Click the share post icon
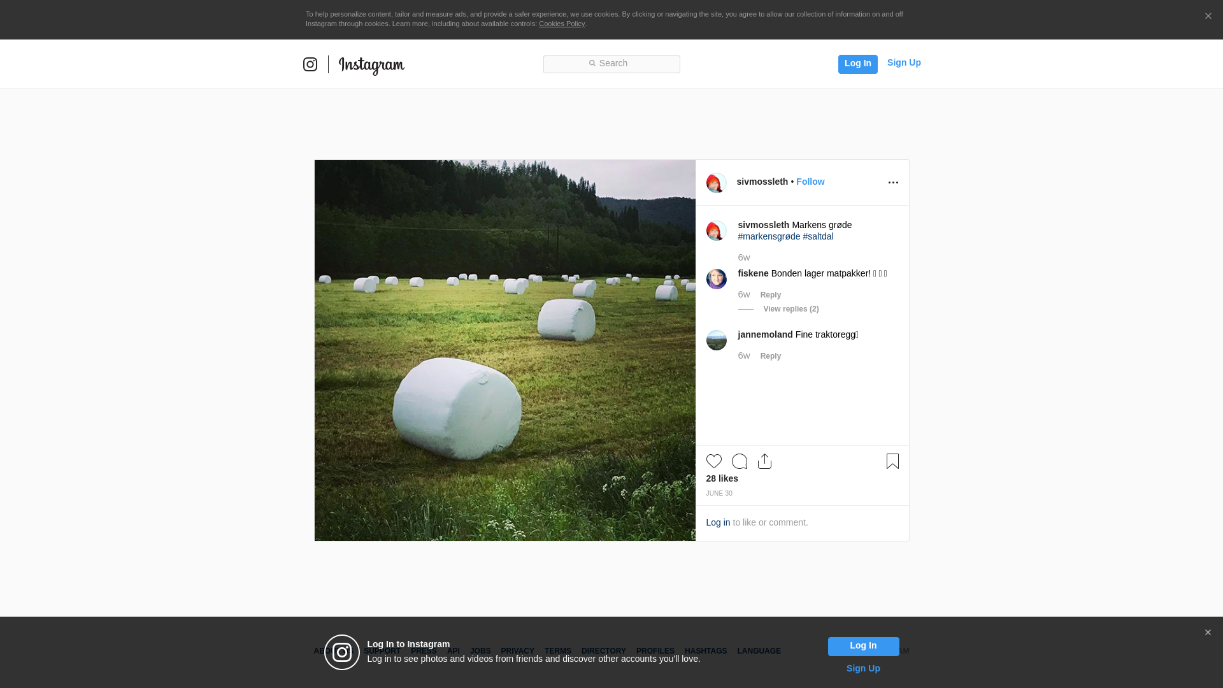 pos(765,461)
